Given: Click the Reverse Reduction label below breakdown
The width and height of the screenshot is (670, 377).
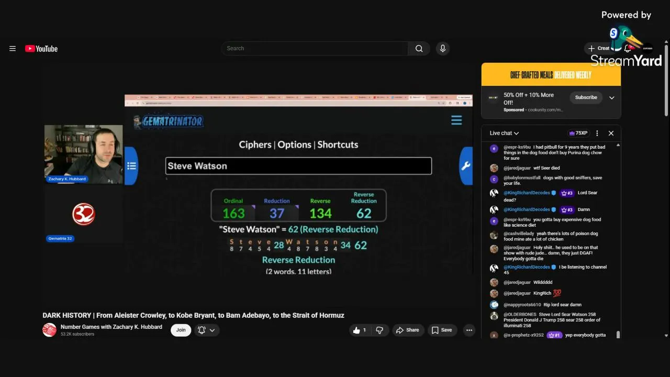Looking at the screenshot, I should coord(298,260).
